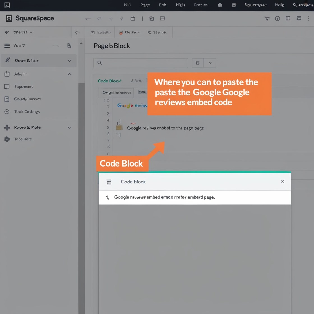Open the three-dot more options menu
This screenshot has width=314, height=314.
(x=309, y=19)
